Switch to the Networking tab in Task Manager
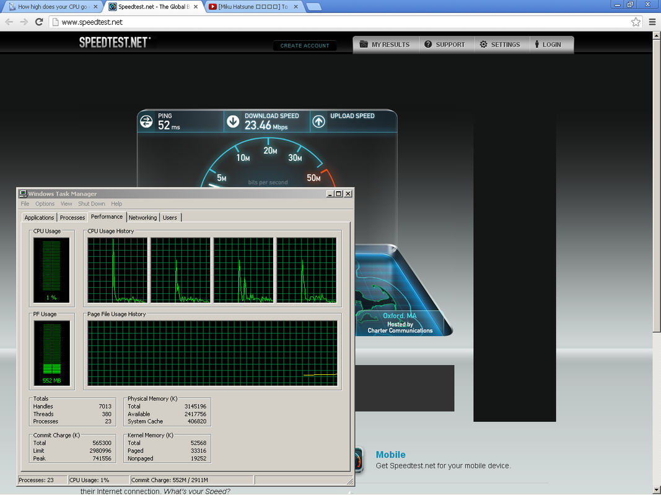This screenshot has height=495, width=661. point(142,218)
